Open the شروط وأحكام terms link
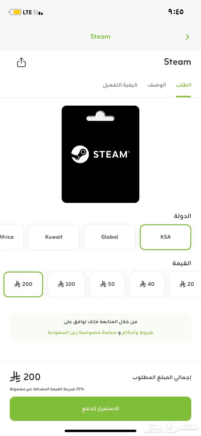 pyautogui.click(x=141, y=332)
